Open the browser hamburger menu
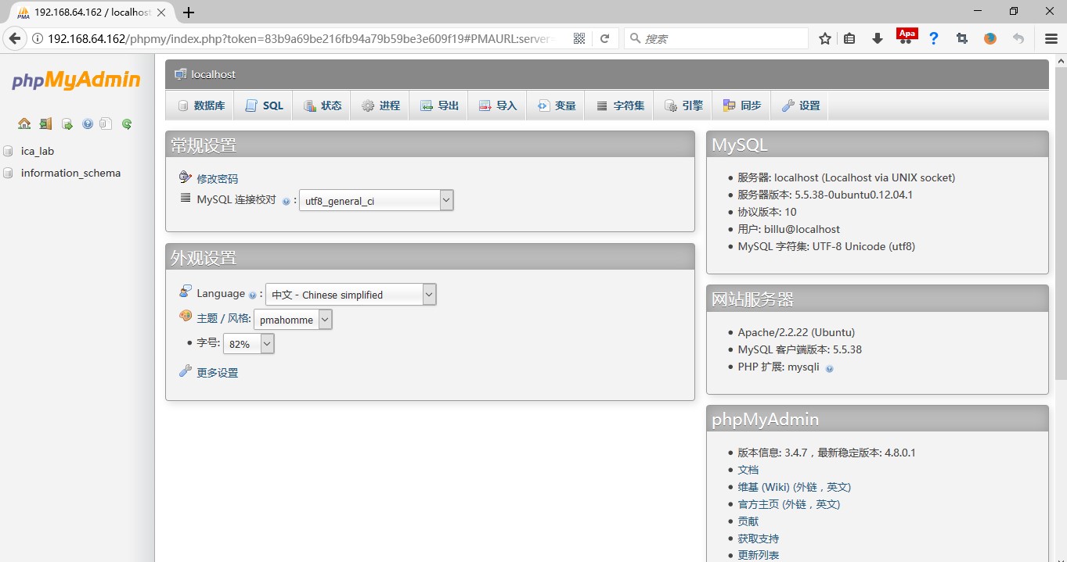1067x562 pixels. tap(1051, 38)
